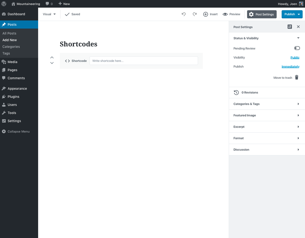
Task: Open the Pages section
Action: [19, 70]
